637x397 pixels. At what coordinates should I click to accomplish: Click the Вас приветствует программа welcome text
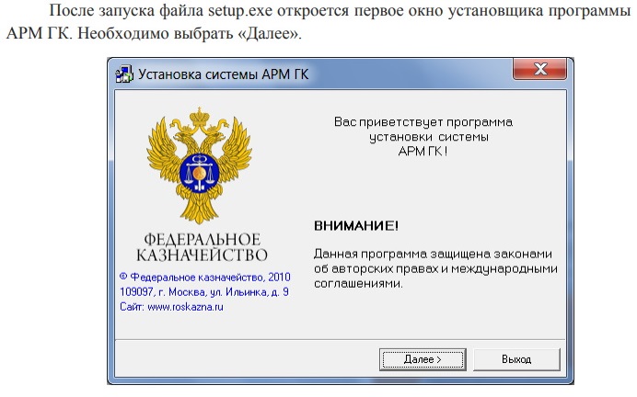[x=423, y=137]
